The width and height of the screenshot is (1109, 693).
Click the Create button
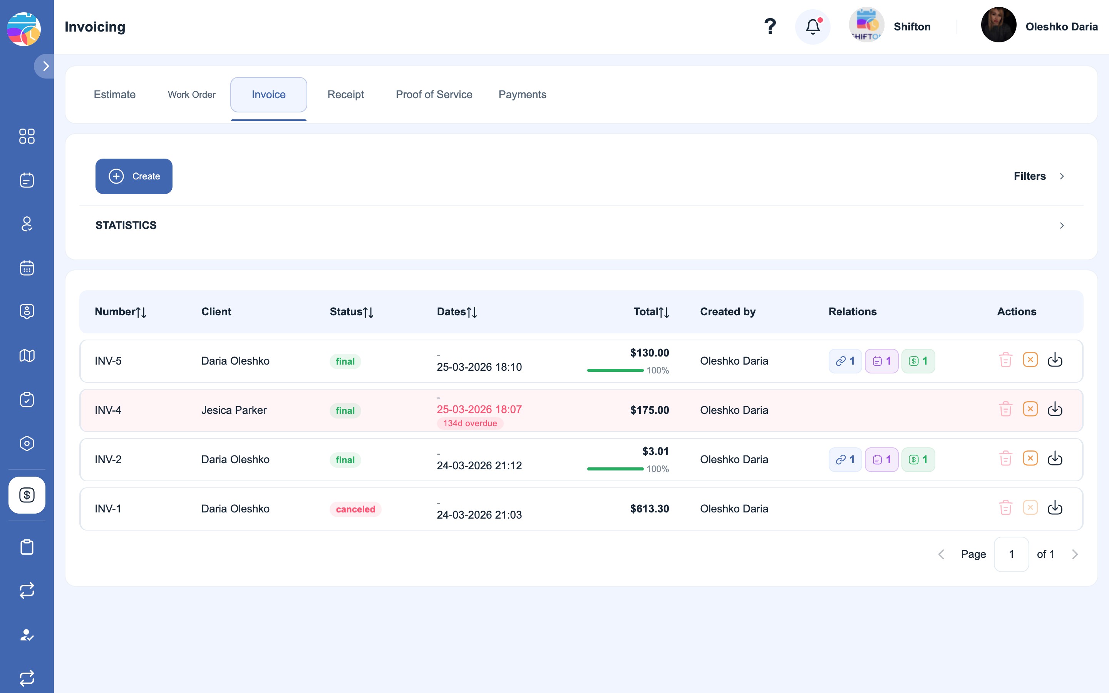click(x=134, y=176)
